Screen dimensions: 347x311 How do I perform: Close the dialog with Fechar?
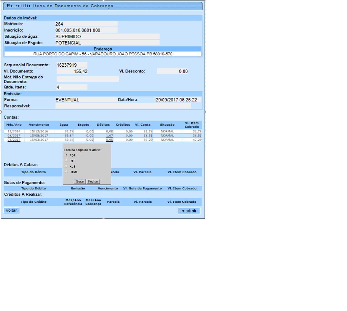93,181
